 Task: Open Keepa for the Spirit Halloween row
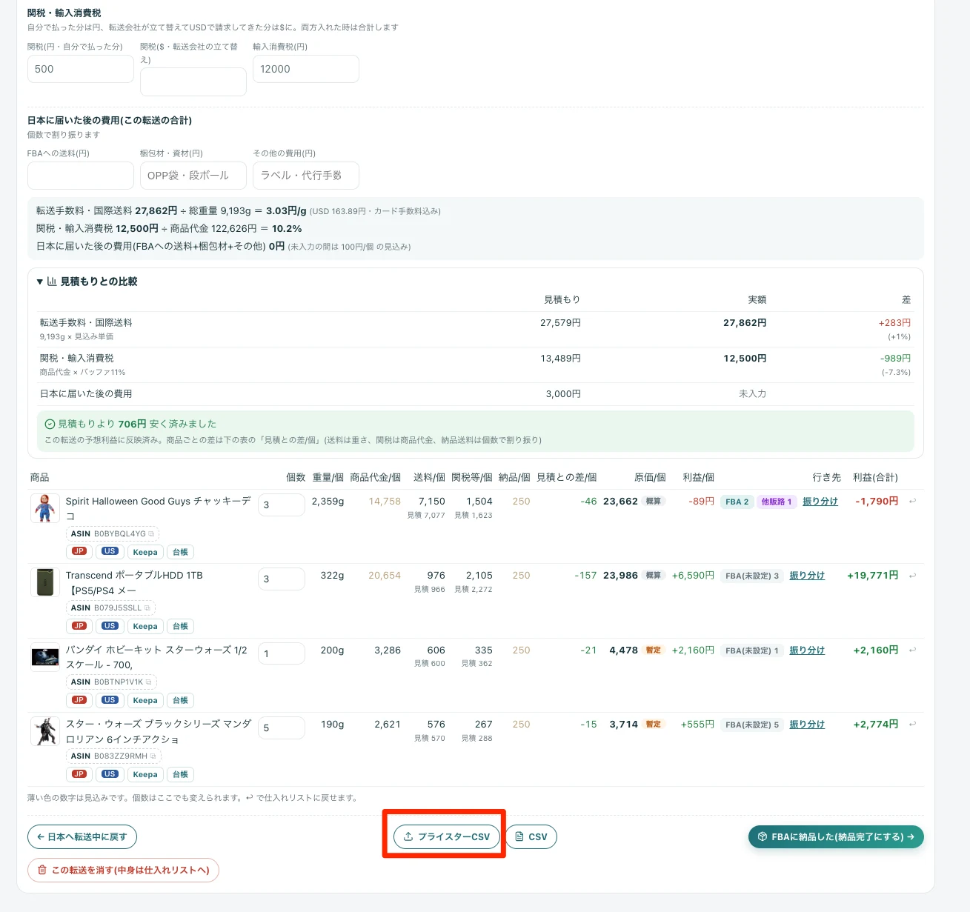point(145,552)
